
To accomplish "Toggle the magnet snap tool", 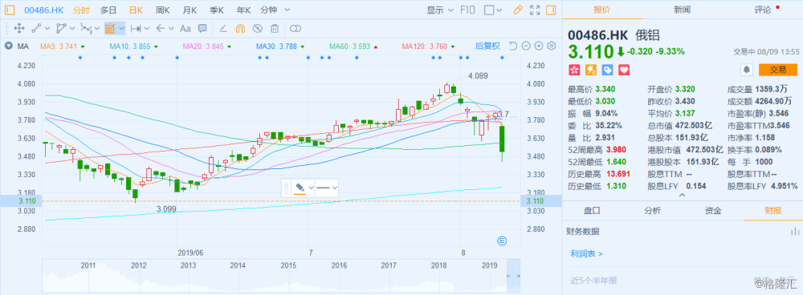I will click(x=241, y=29).
